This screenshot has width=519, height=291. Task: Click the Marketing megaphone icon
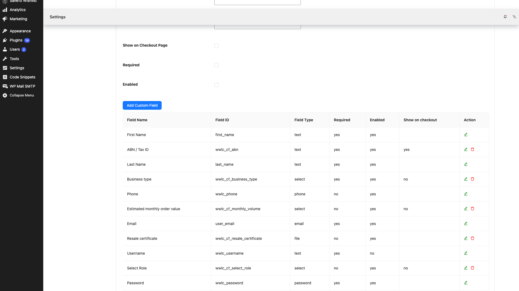click(5, 19)
